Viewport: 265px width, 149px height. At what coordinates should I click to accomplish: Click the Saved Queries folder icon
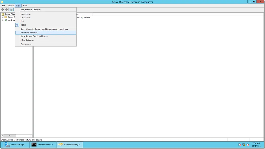[6, 17]
